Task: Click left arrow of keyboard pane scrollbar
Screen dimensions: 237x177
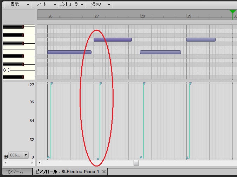Action: [x=6, y=163]
